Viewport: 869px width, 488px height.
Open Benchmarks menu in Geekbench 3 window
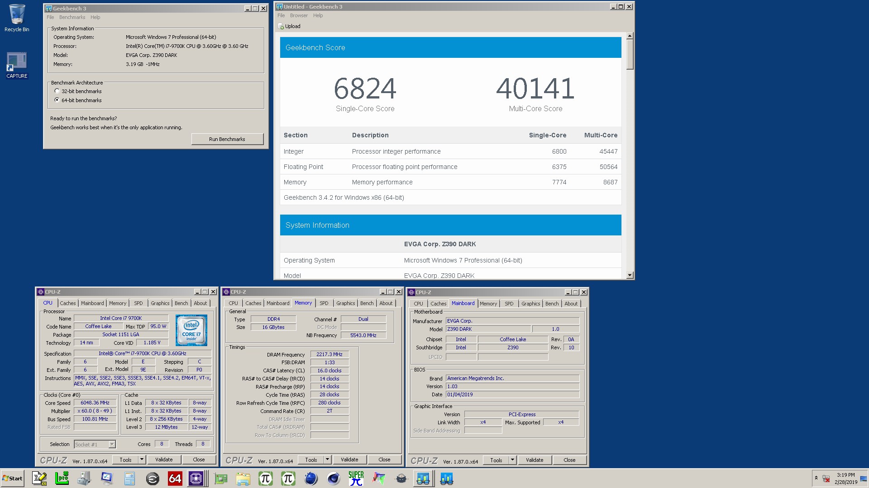coord(72,17)
